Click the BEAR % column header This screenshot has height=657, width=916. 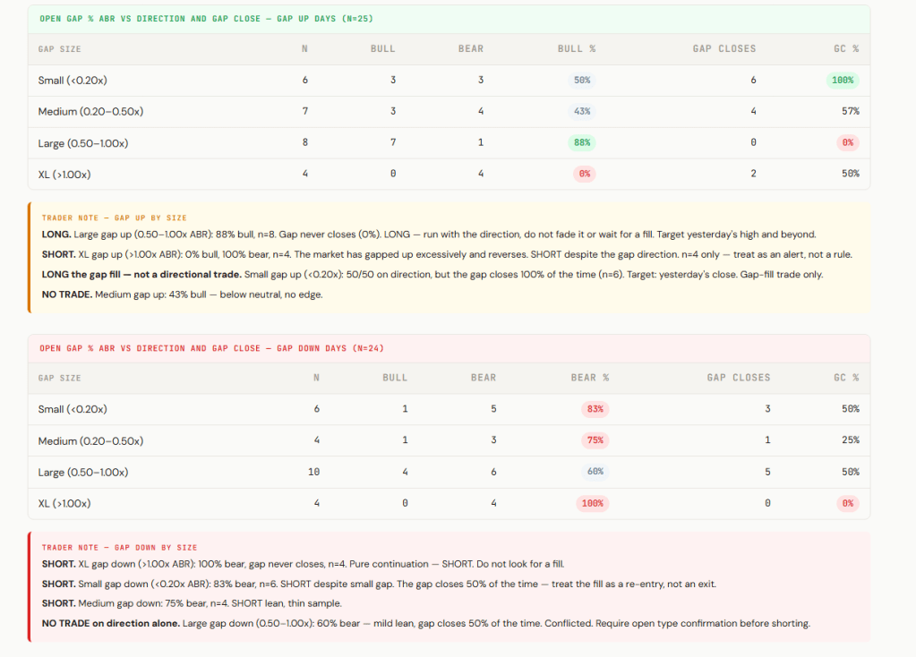click(589, 378)
